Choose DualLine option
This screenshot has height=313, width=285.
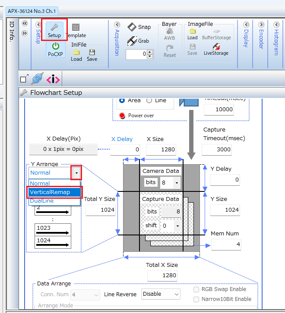point(54,201)
